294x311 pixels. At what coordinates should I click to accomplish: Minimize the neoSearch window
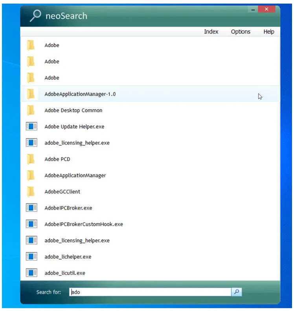pyautogui.click(x=253, y=9)
